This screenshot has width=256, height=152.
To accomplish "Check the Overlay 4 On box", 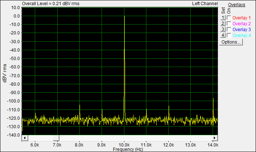I will [x=229, y=35].
